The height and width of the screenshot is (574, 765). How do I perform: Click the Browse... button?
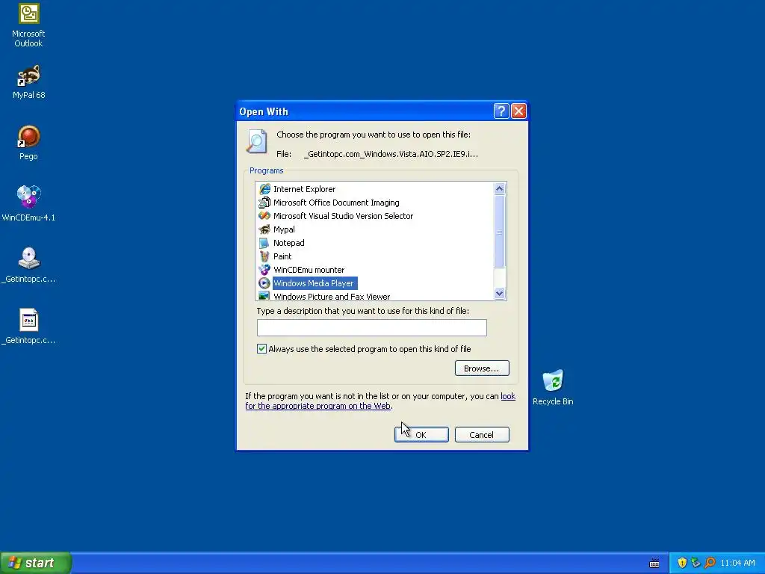click(x=482, y=368)
